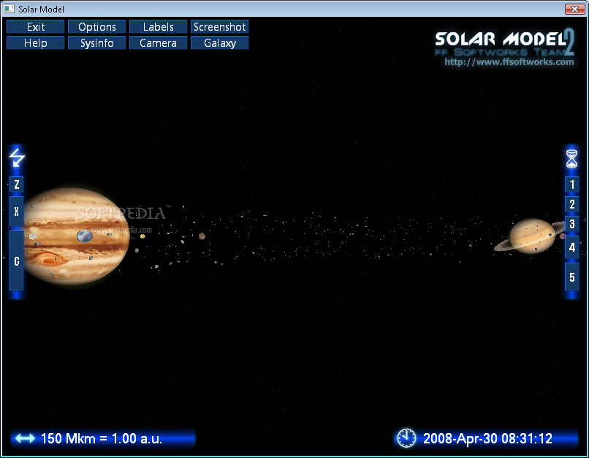Click the hourglass time icon

pyautogui.click(x=571, y=158)
